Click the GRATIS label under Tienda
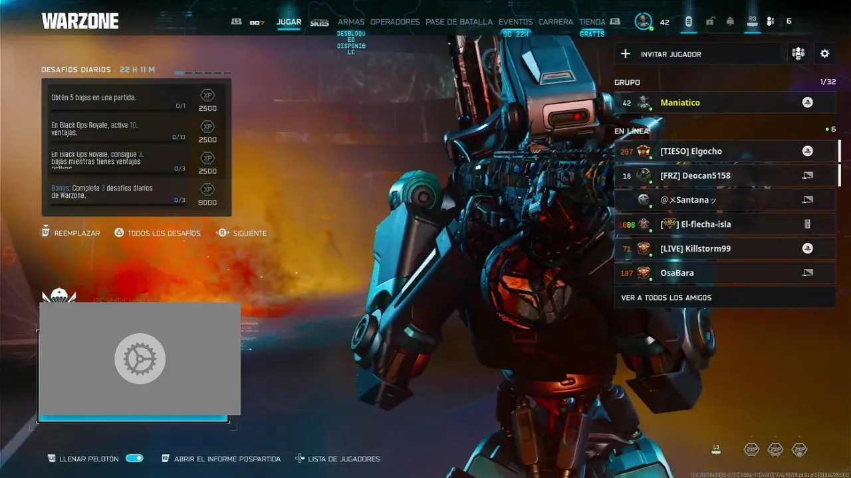851x478 pixels. [592, 34]
